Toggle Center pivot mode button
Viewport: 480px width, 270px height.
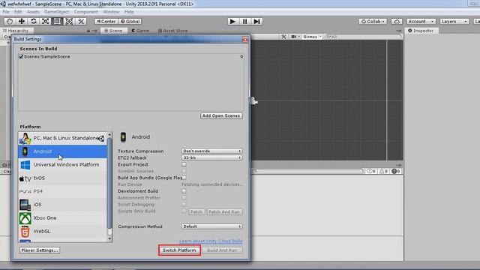(x=106, y=22)
